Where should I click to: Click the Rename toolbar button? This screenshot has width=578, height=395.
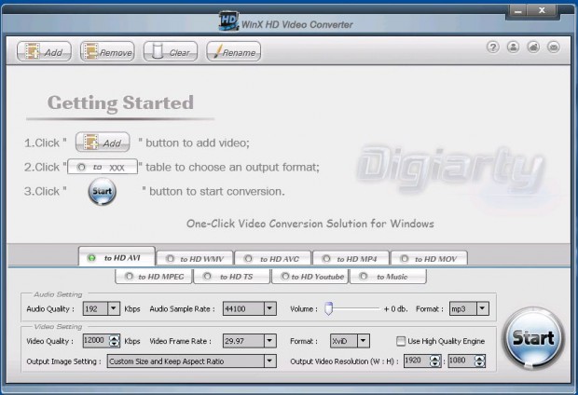[234, 51]
